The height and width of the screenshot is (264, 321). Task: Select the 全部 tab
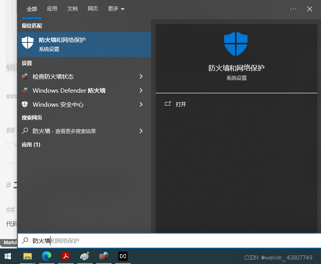32,9
